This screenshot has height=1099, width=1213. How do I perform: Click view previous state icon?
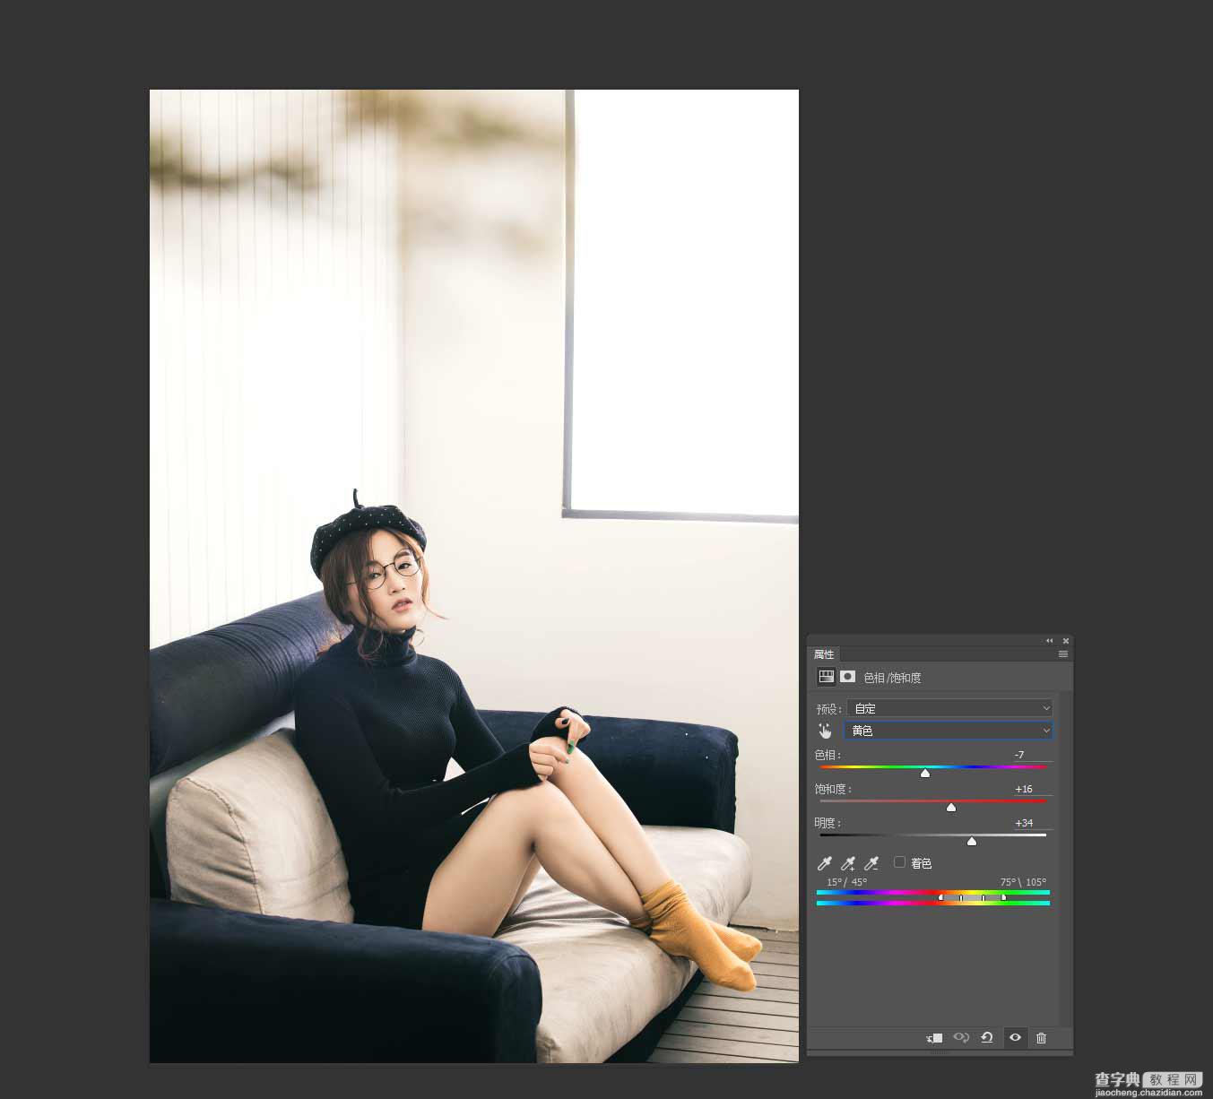[x=961, y=1037]
